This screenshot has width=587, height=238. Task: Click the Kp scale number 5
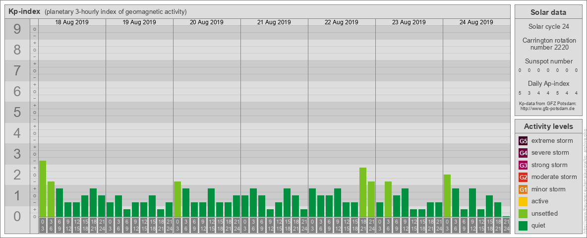point(17,112)
